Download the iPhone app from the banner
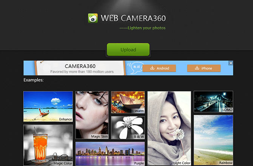253x166 pixels. point(204,68)
